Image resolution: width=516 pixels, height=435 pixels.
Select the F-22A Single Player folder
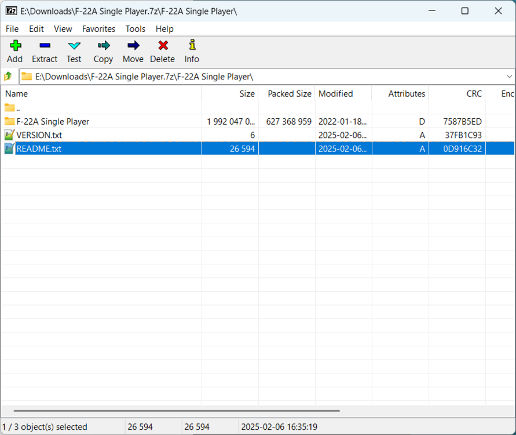coord(53,122)
